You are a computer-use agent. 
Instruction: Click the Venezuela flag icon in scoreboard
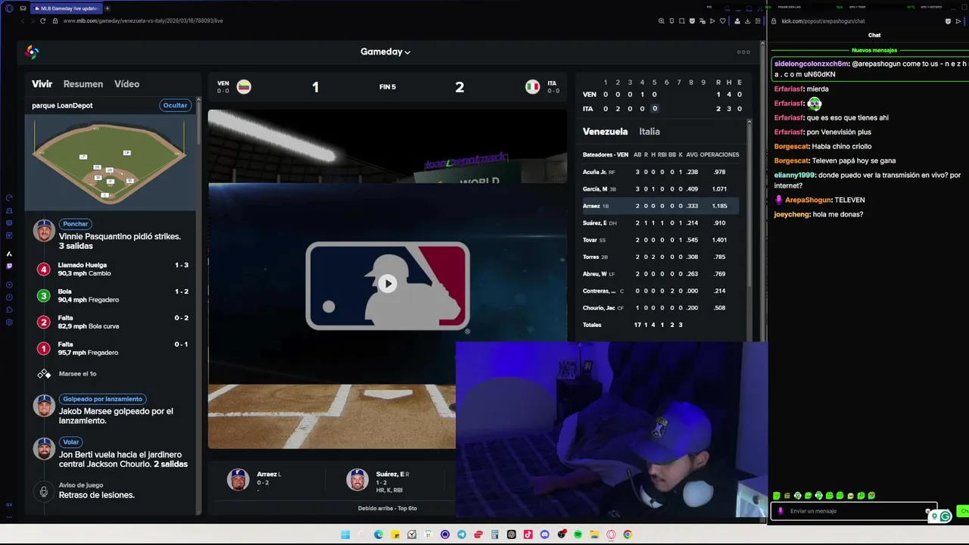click(244, 87)
